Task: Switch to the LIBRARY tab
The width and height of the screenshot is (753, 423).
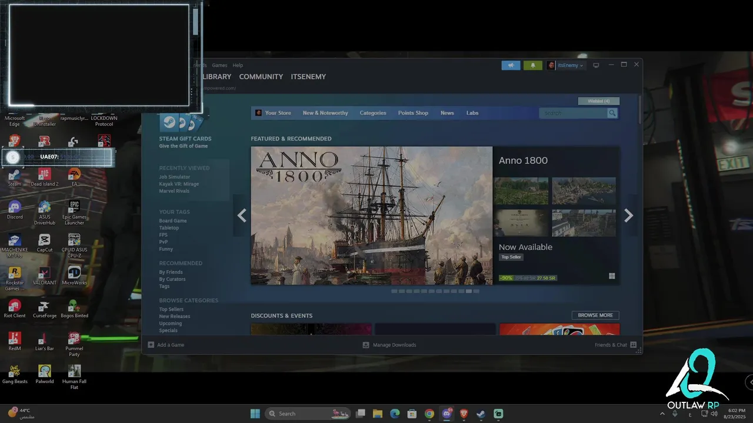Action: [216, 77]
